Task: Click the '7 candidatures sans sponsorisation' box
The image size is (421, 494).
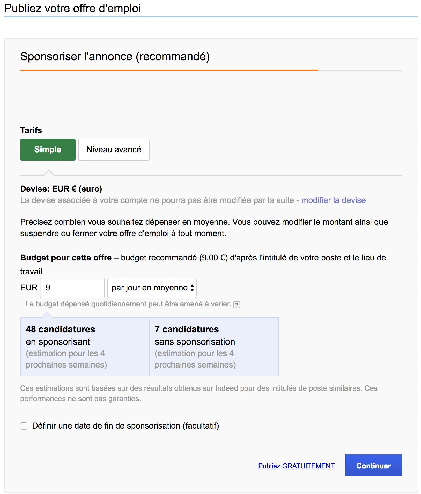Action: coord(214,347)
